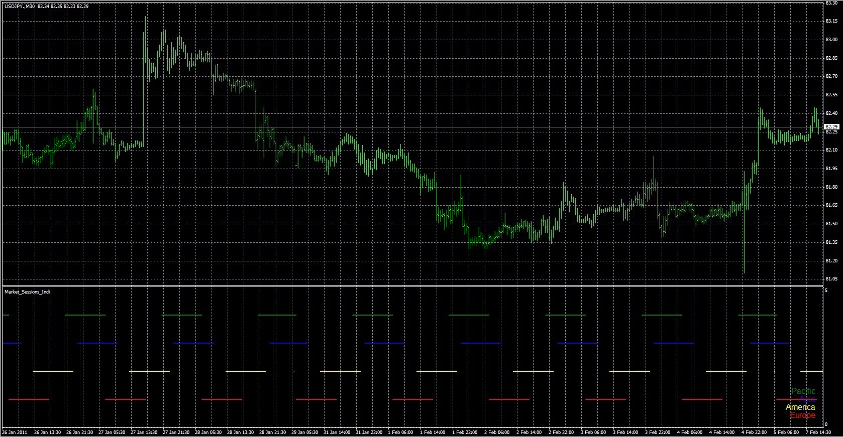843x437 pixels.
Task: Click the indicator scale value 5
Action: point(826,290)
